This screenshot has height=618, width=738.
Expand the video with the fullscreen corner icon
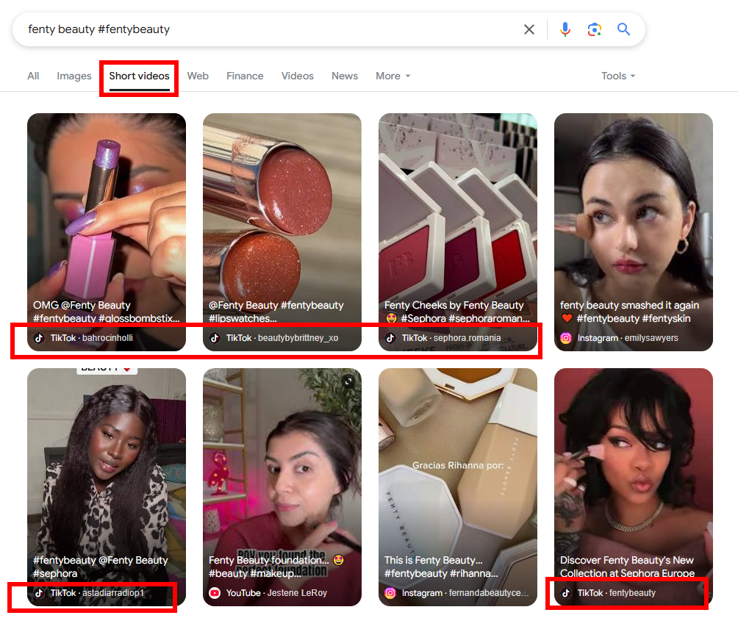pyautogui.click(x=348, y=381)
